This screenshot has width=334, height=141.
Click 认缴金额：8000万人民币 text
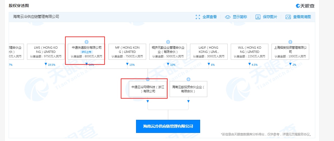(87, 57)
